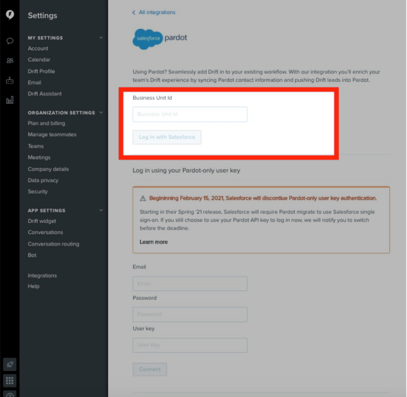This screenshot has width=407, height=397.
Task: Go back to All integrations
Action: click(x=157, y=13)
